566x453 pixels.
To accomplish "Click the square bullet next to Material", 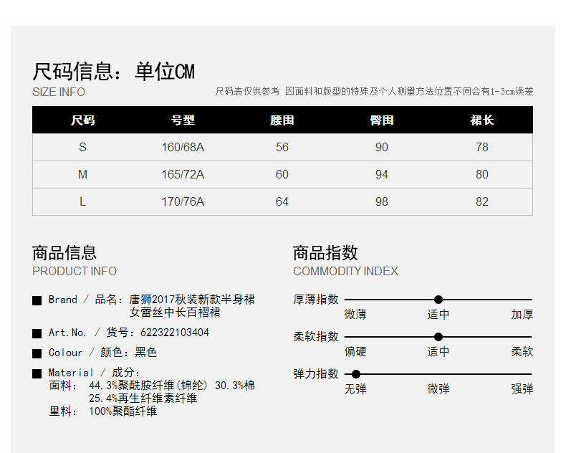I will [37, 373].
